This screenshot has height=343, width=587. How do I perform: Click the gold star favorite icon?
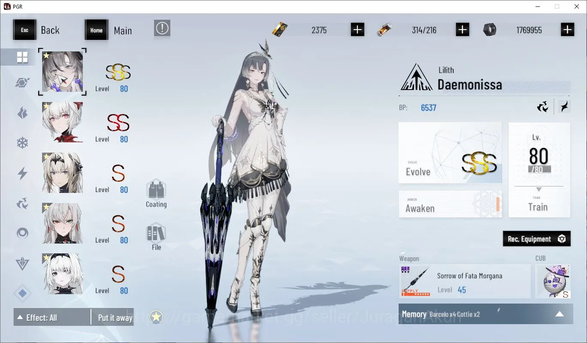coord(156,317)
